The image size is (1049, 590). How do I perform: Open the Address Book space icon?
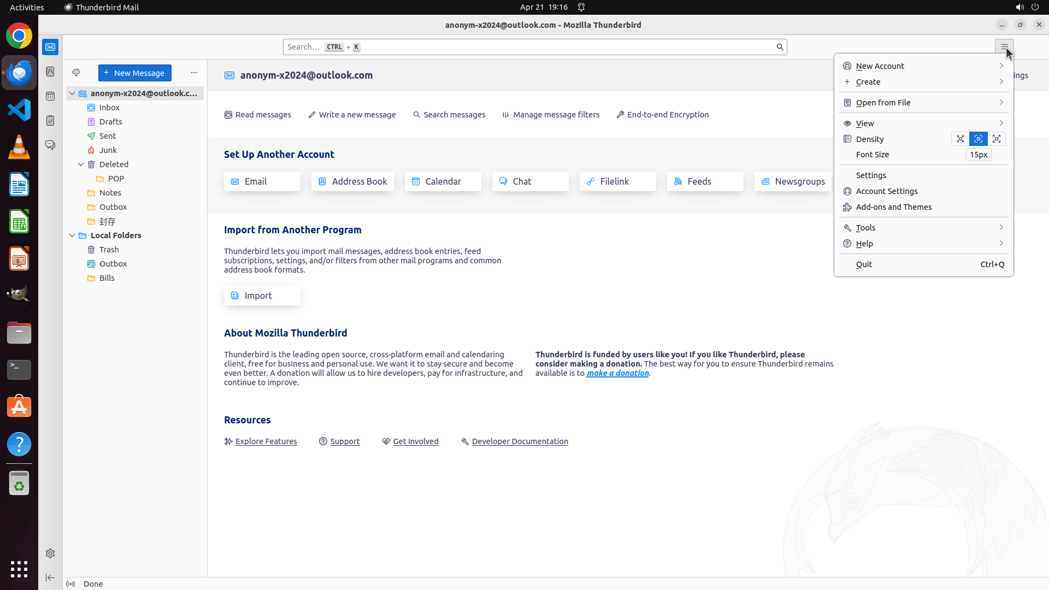click(x=50, y=72)
